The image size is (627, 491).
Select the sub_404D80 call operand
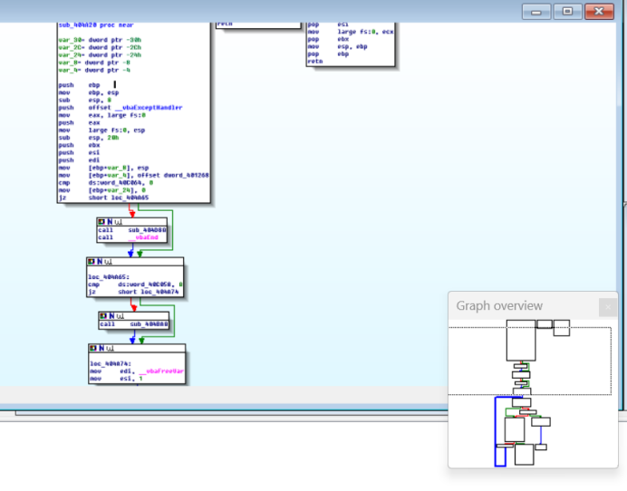tap(148, 230)
